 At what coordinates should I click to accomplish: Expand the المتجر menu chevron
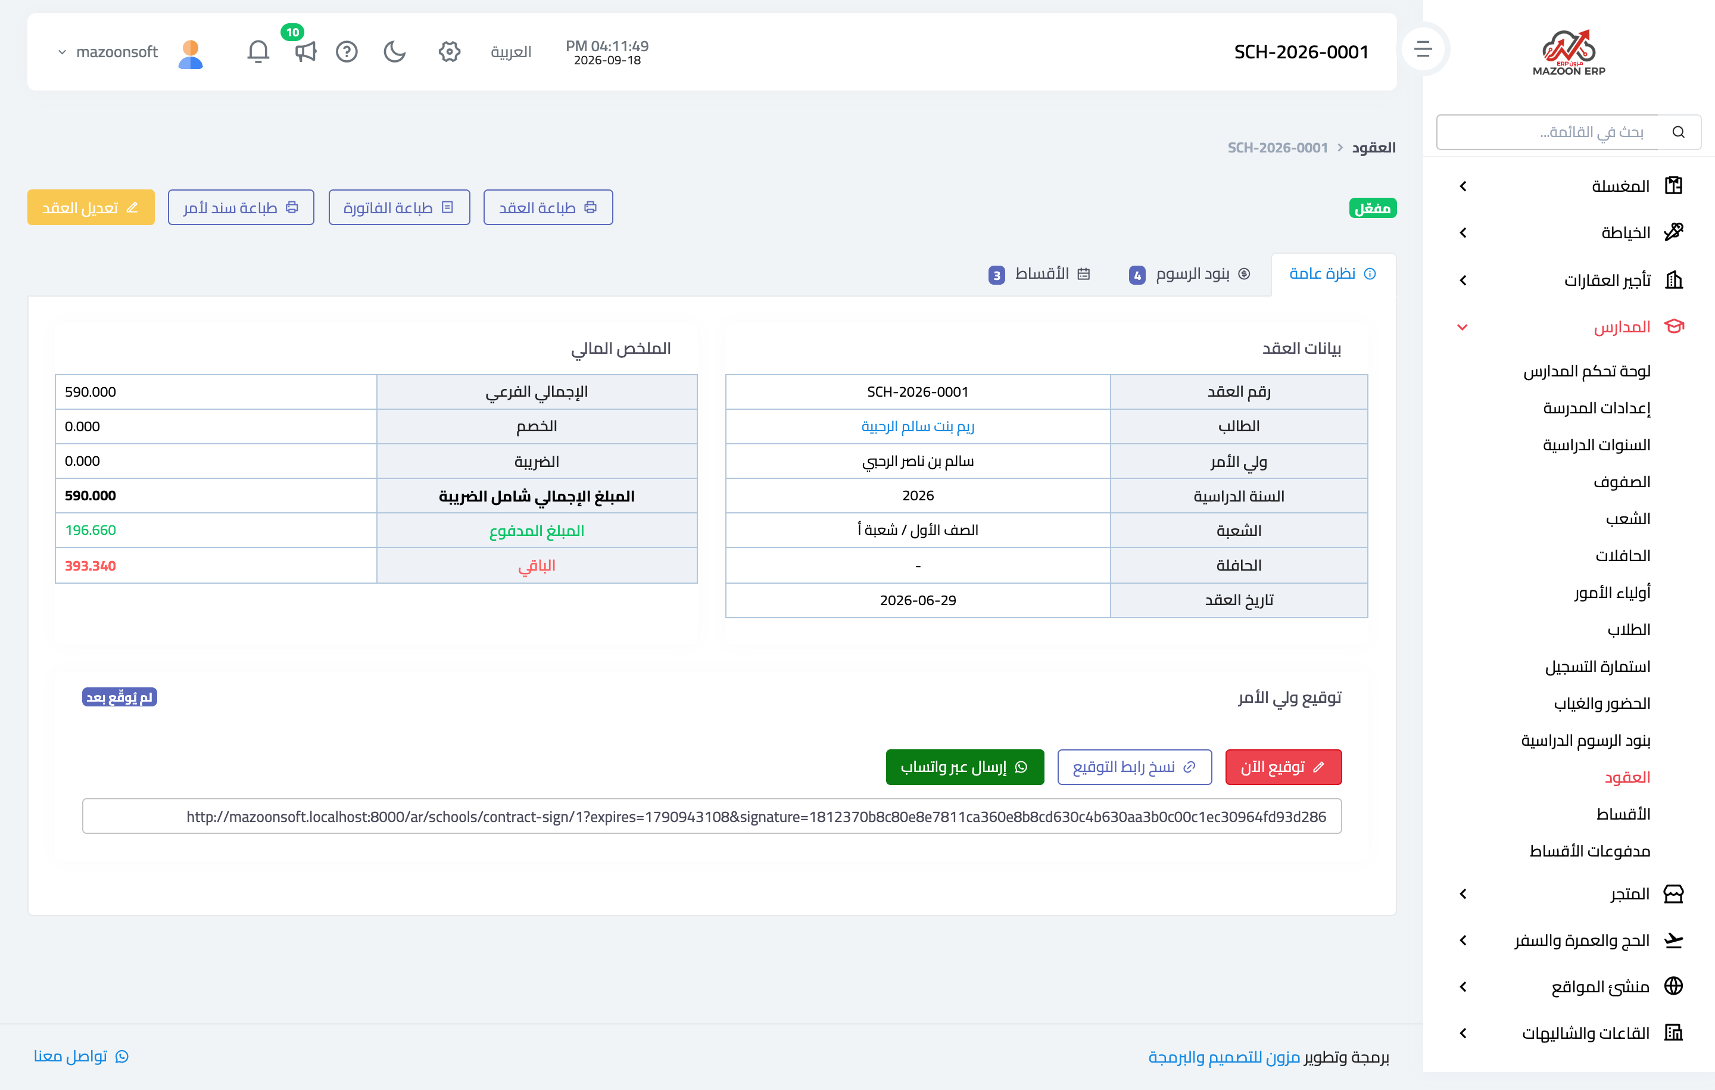tap(1463, 893)
